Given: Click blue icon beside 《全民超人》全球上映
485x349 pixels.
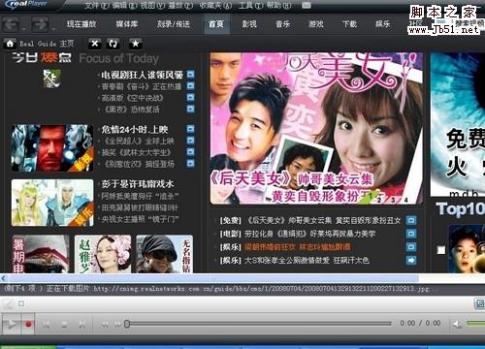Looking at the screenshot, I should [191, 141].
